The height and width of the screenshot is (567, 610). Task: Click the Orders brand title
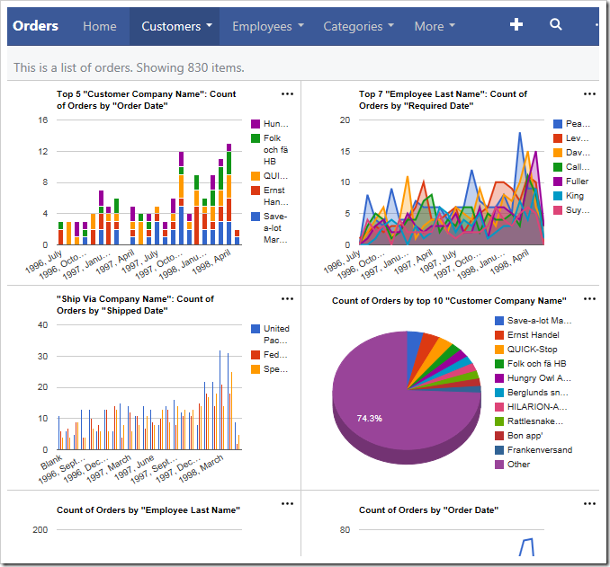35,26
